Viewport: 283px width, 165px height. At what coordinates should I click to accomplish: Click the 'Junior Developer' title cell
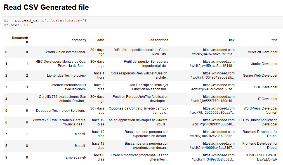pyautogui.click(x=264, y=64)
